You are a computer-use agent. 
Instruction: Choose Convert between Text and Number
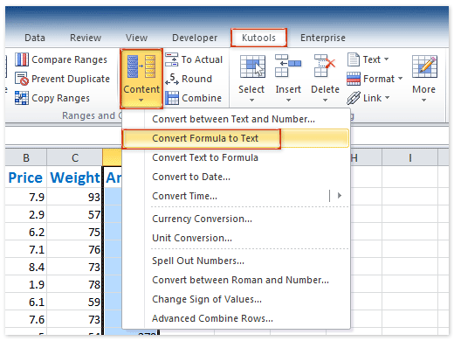click(236, 119)
